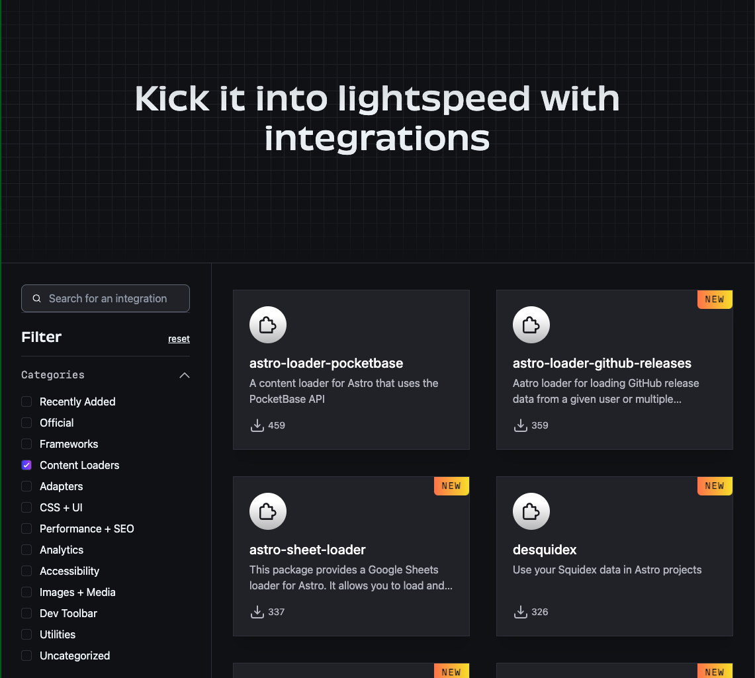Click the astro-loader-github-releases puzzle icon
The width and height of the screenshot is (755, 678).
coord(531,325)
